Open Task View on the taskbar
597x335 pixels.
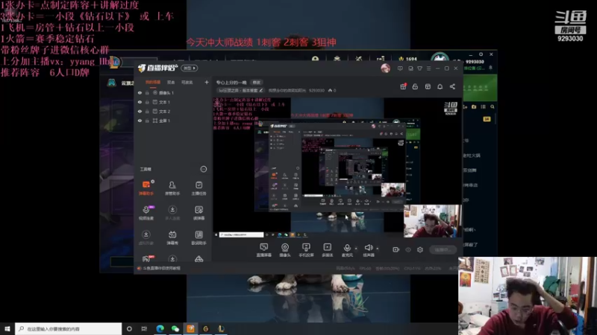[144, 328]
